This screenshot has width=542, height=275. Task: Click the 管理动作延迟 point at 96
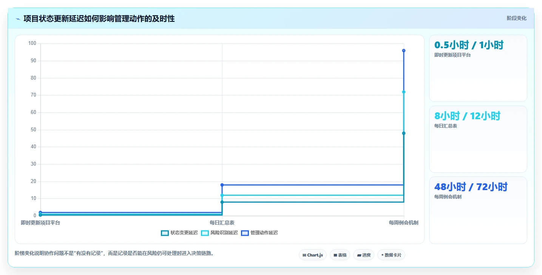404,51
